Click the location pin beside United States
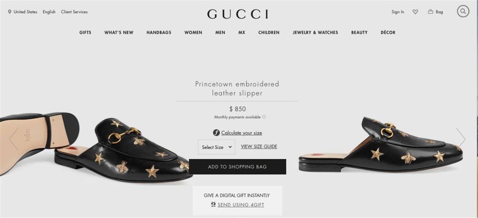This screenshot has width=478, height=218. (10, 12)
